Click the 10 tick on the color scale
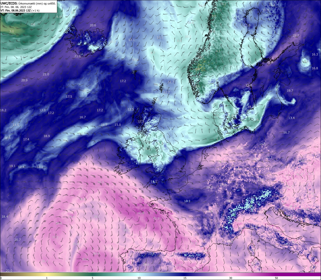The height and width of the screenshot is (280, 321). pyautogui.click(x=139, y=278)
